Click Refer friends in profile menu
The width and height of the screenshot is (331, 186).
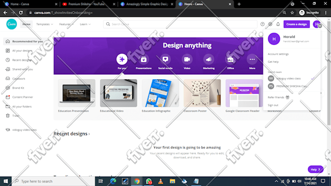tap(276, 97)
